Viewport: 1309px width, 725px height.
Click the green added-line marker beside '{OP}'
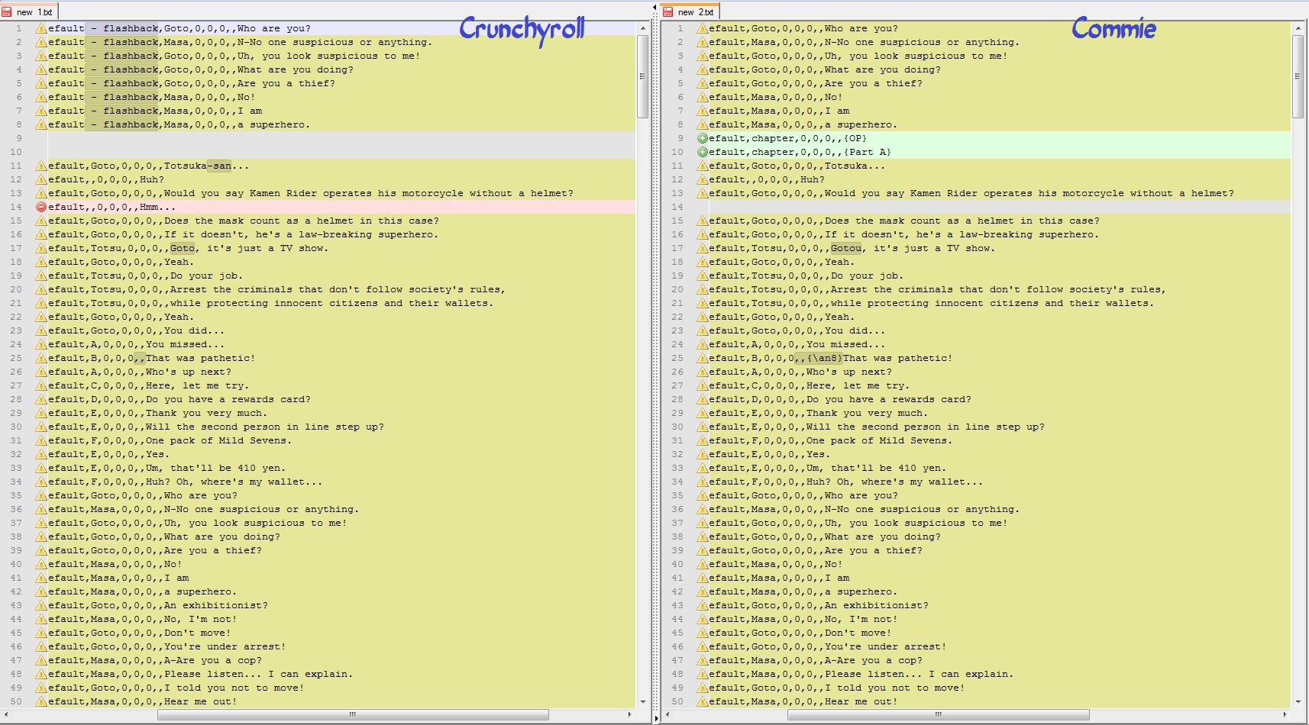tap(702, 138)
